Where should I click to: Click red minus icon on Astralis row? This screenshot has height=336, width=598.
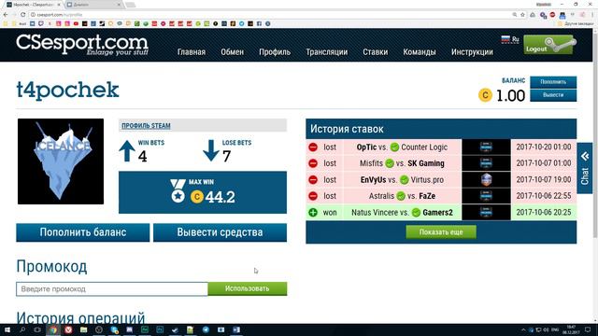point(313,196)
